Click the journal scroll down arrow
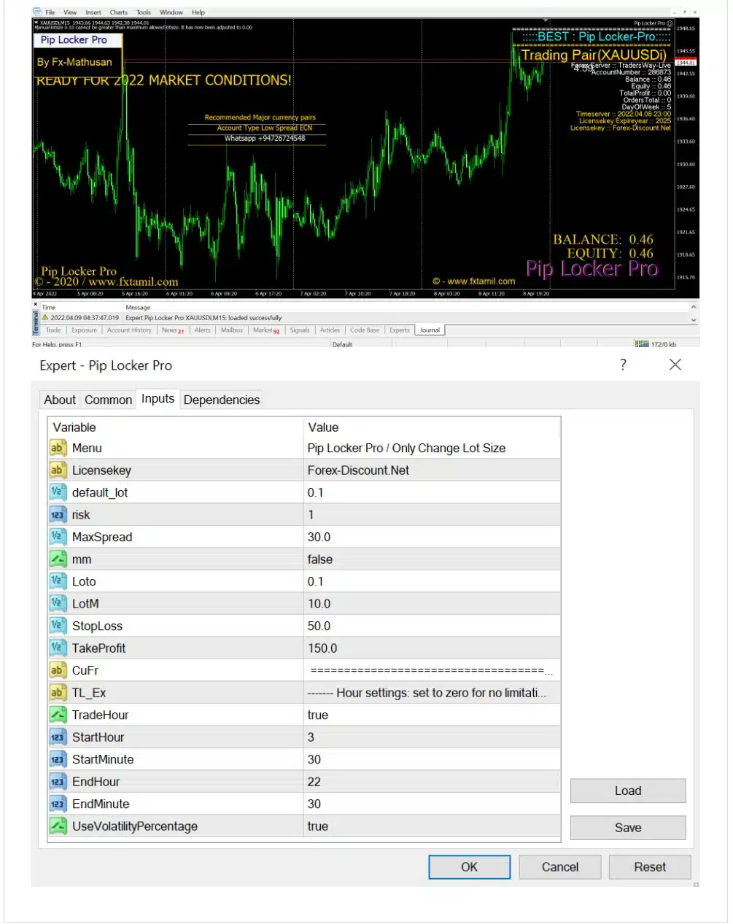733x924 pixels. (x=694, y=320)
